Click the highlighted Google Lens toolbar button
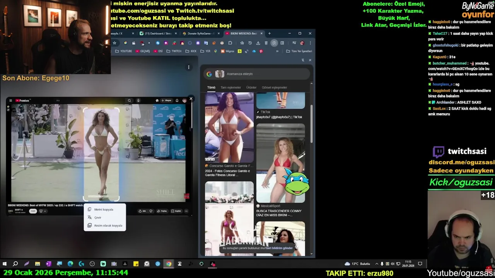Image resolution: width=495 pixels, height=278 pixels. click(x=274, y=43)
